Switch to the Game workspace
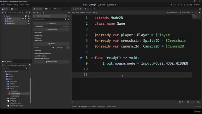The width and height of the screenshot is (202, 114). (102, 5)
